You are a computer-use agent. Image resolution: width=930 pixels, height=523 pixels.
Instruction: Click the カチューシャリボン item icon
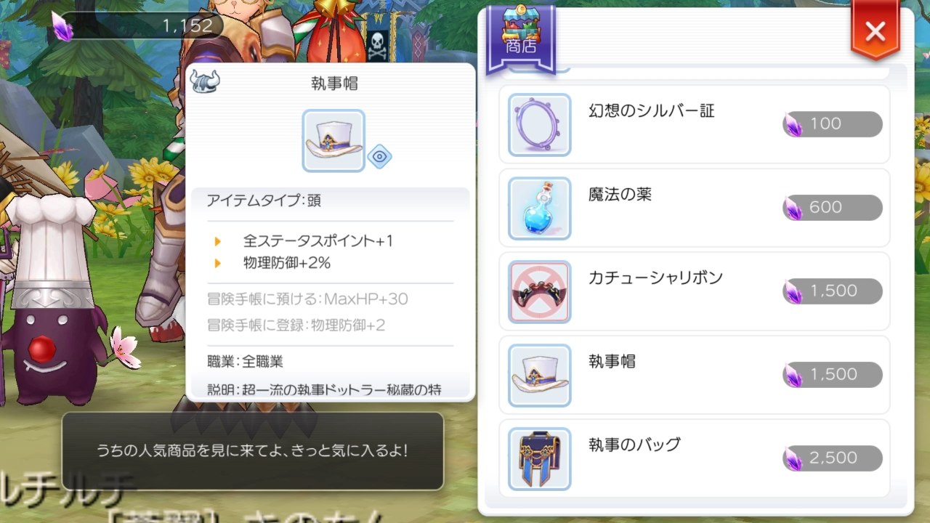coord(539,291)
